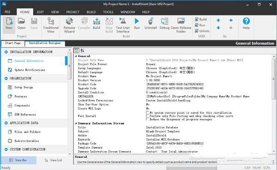Viewport: 277px width, 170px height.
Task: Collapse Summary Information Stream group
Action: coord(76,123)
